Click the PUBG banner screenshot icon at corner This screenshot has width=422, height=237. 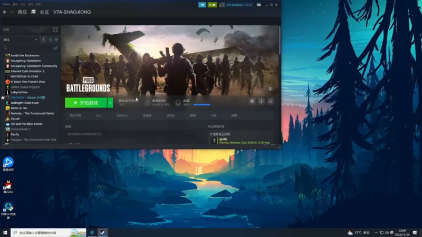(270, 88)
